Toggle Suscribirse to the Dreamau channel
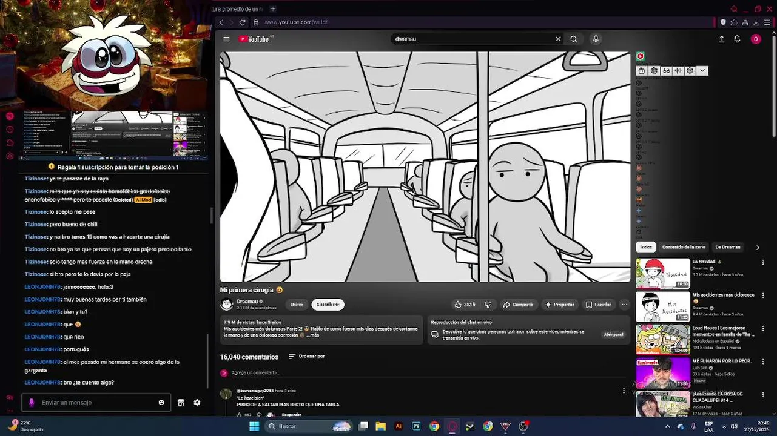 328,305
